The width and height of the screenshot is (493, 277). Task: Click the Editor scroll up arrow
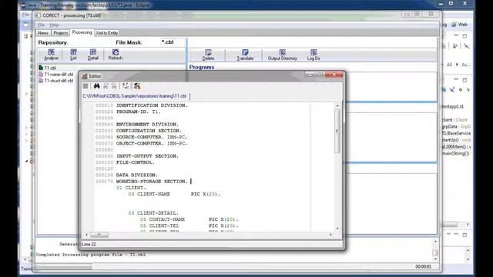pyautogui.click(x=337, y=106)
